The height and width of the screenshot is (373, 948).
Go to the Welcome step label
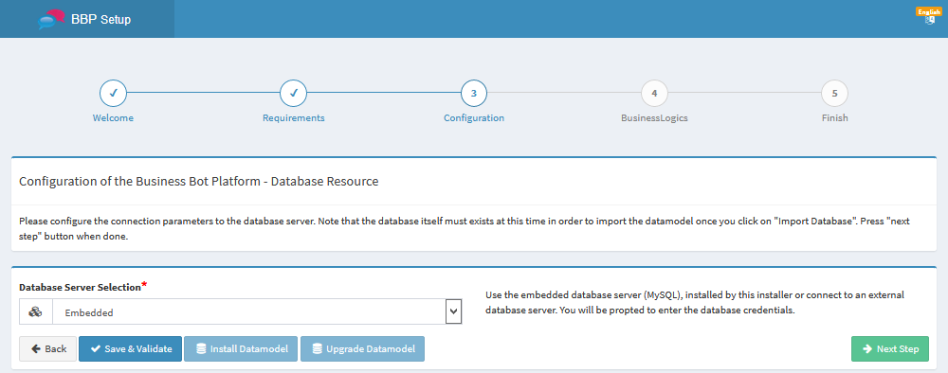click(113, 118)
